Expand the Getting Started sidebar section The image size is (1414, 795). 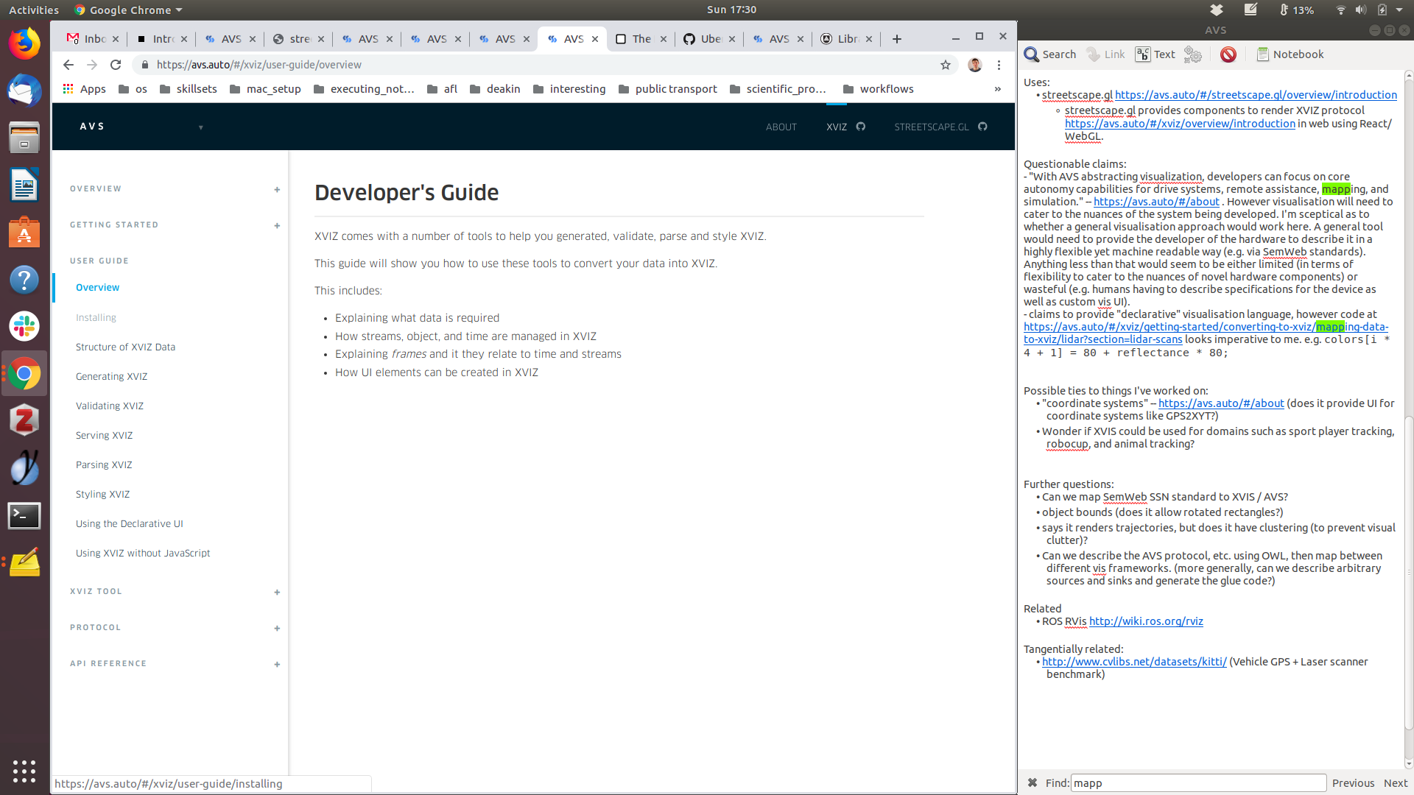point(277,225)
